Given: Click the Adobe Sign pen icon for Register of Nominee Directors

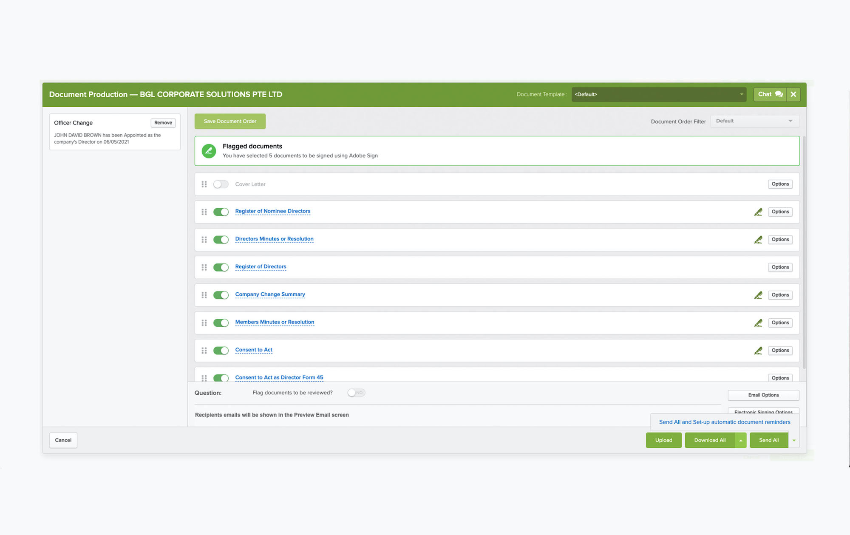Looking at the screenshot, I should 758,212.
